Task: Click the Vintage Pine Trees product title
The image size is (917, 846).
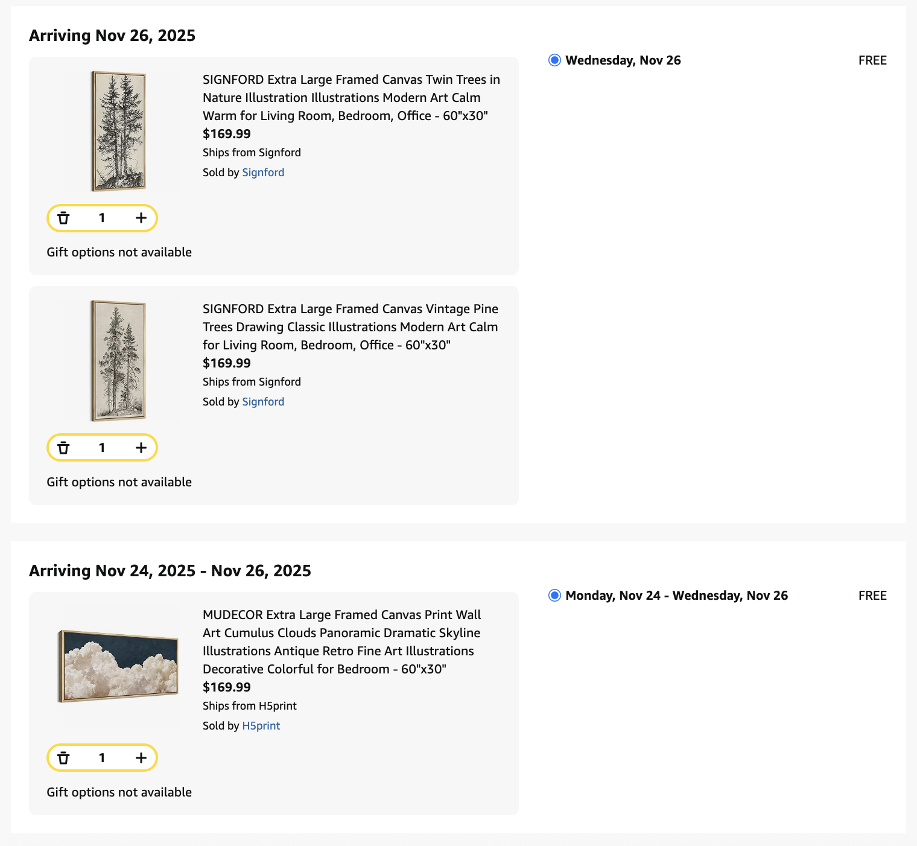Action: pyautogui.click(x=350, y=327)
